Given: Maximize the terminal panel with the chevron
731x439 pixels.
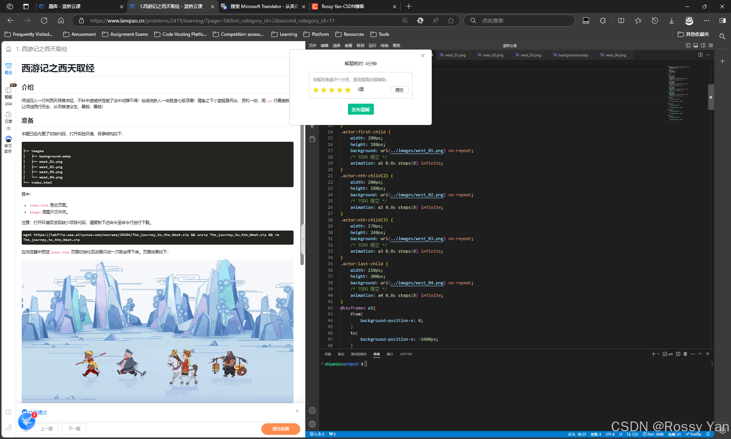Looking at the screenshot, I should click(x=701, y=354).
